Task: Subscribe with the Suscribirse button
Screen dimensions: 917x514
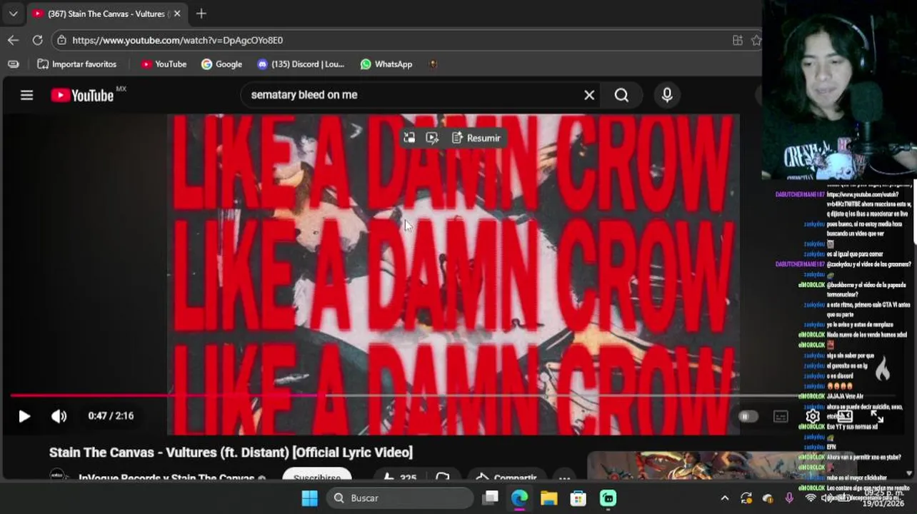Action: click(x=317, y=476)
